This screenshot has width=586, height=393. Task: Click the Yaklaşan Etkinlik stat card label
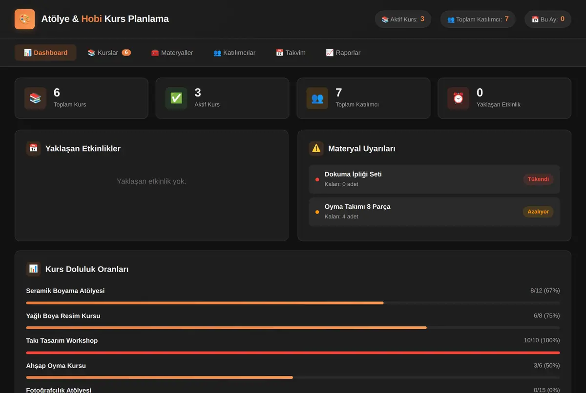[499, 104]
